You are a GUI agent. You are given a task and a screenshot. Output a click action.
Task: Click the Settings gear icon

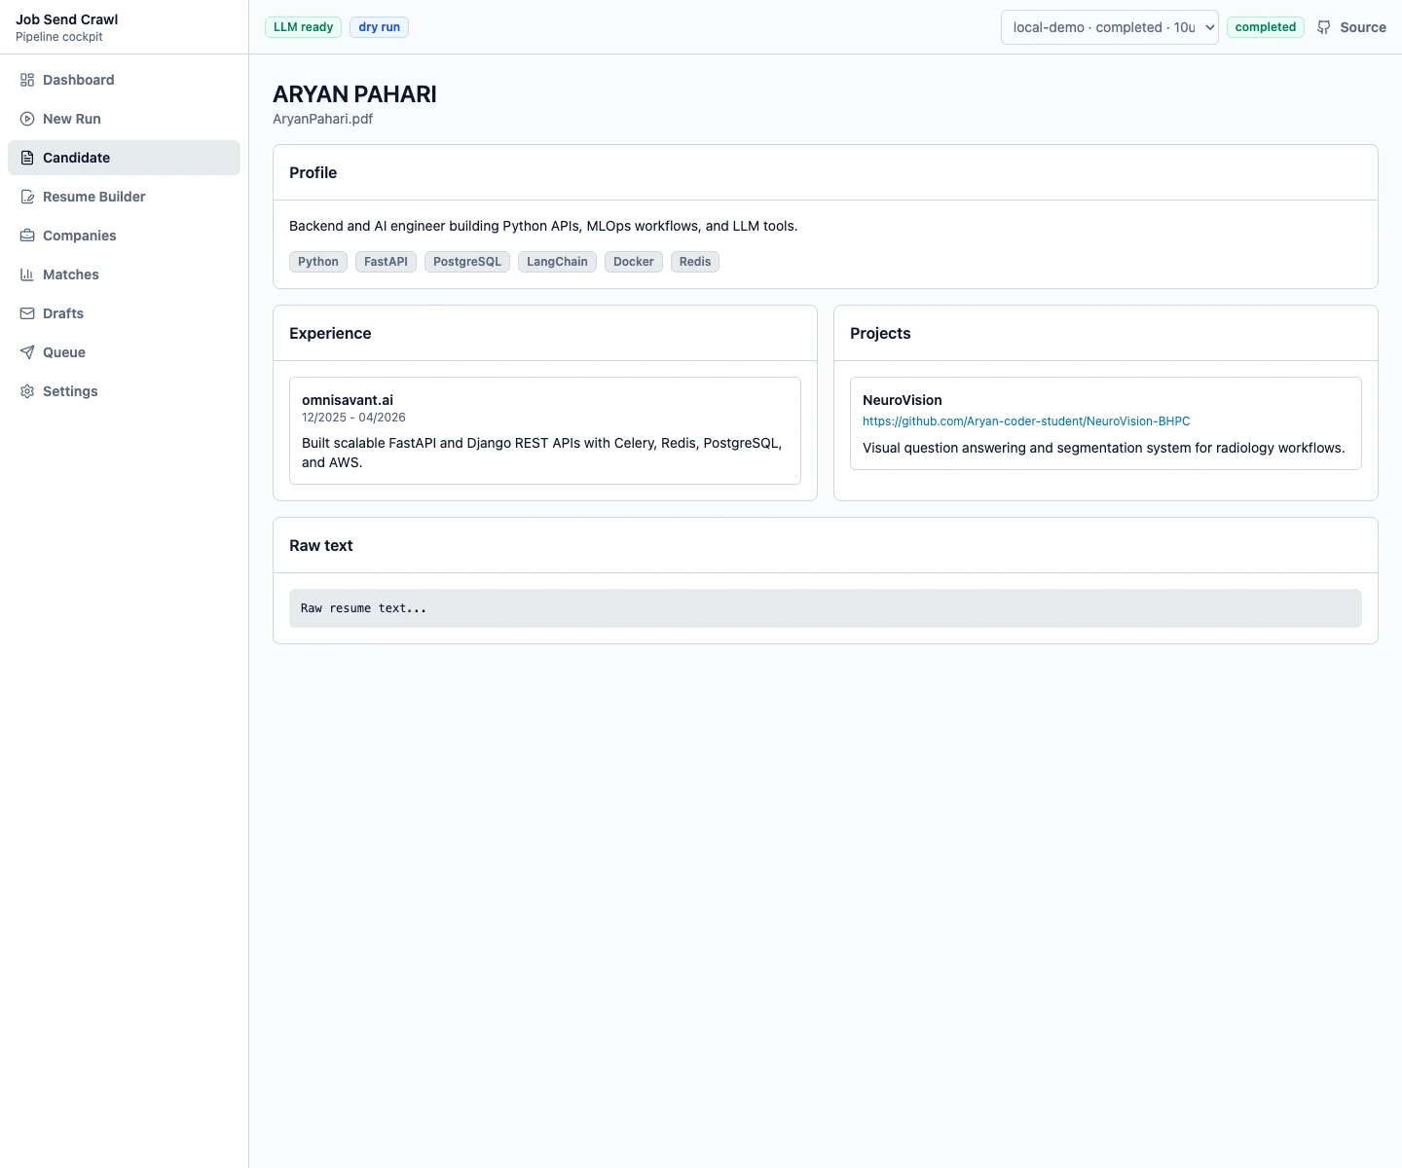pos(27,391)
